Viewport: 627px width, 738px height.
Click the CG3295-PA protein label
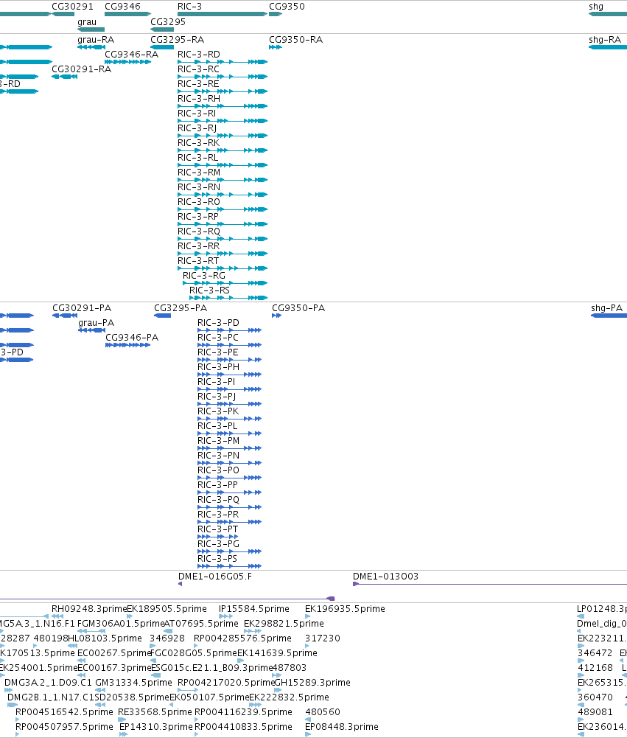click(181, 308)
